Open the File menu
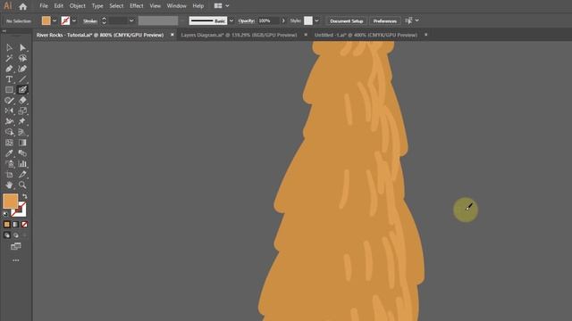Viewport: 572px width, 321px height. tap(44, 6)
